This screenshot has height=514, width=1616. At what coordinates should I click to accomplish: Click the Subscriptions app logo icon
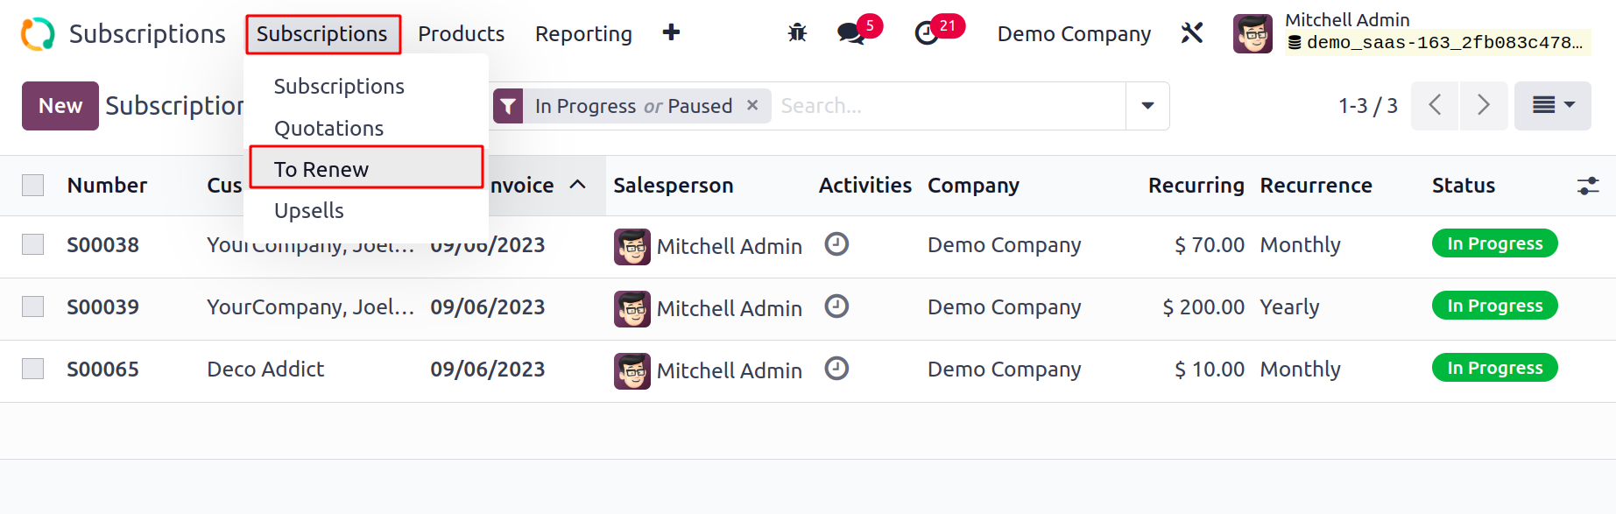38,34
